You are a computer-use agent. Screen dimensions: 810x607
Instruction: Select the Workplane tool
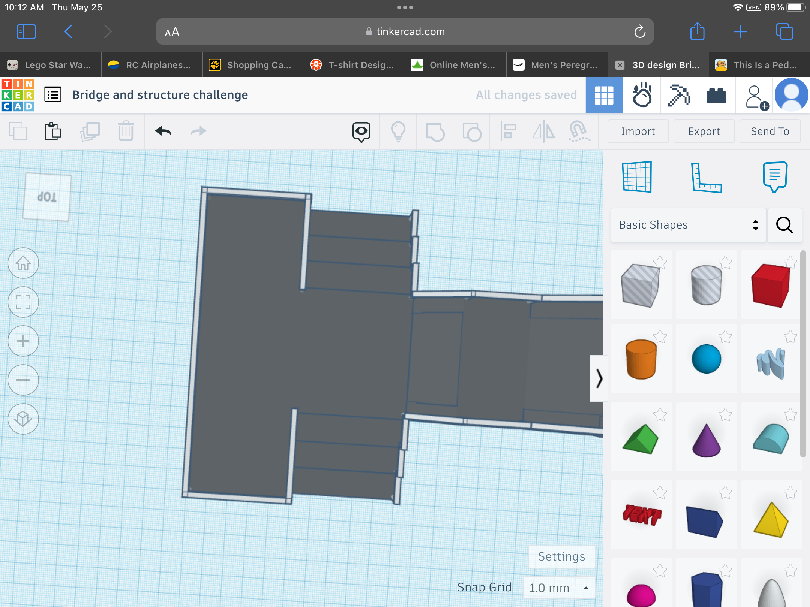[x=637, y=177]
